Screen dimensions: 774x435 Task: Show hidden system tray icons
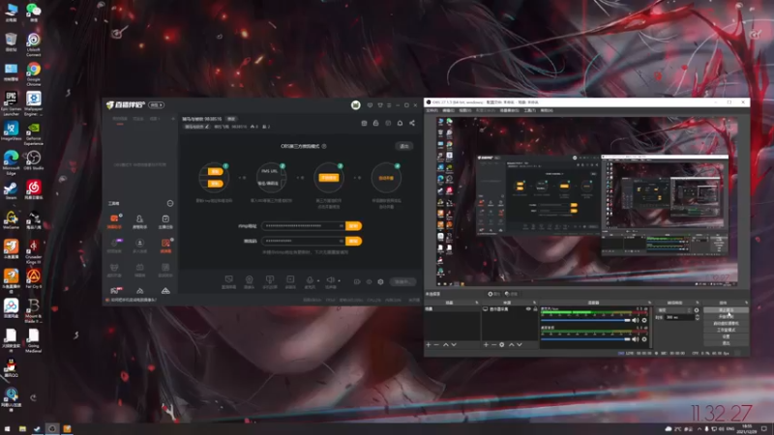click(x=699, y=429)
